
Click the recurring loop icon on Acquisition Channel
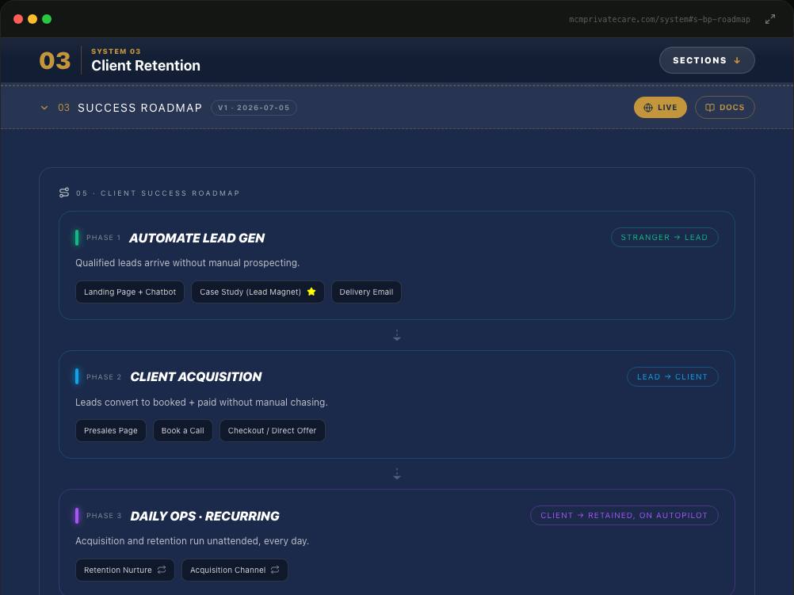point(275,570)
